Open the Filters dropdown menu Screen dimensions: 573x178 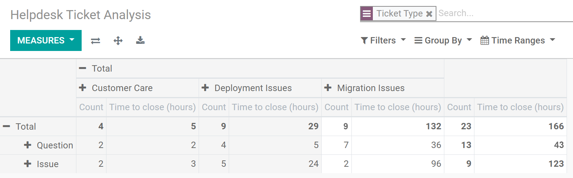point(383,40)
